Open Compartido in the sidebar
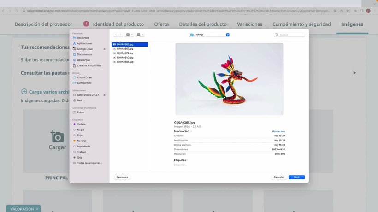The image size is (378, 212). click(84, 83)
